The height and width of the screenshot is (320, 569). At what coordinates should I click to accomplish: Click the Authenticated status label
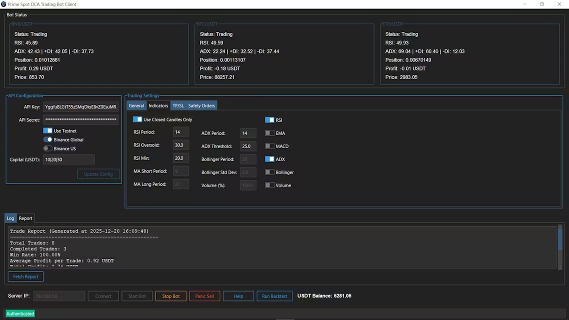(x=20, y=314)
